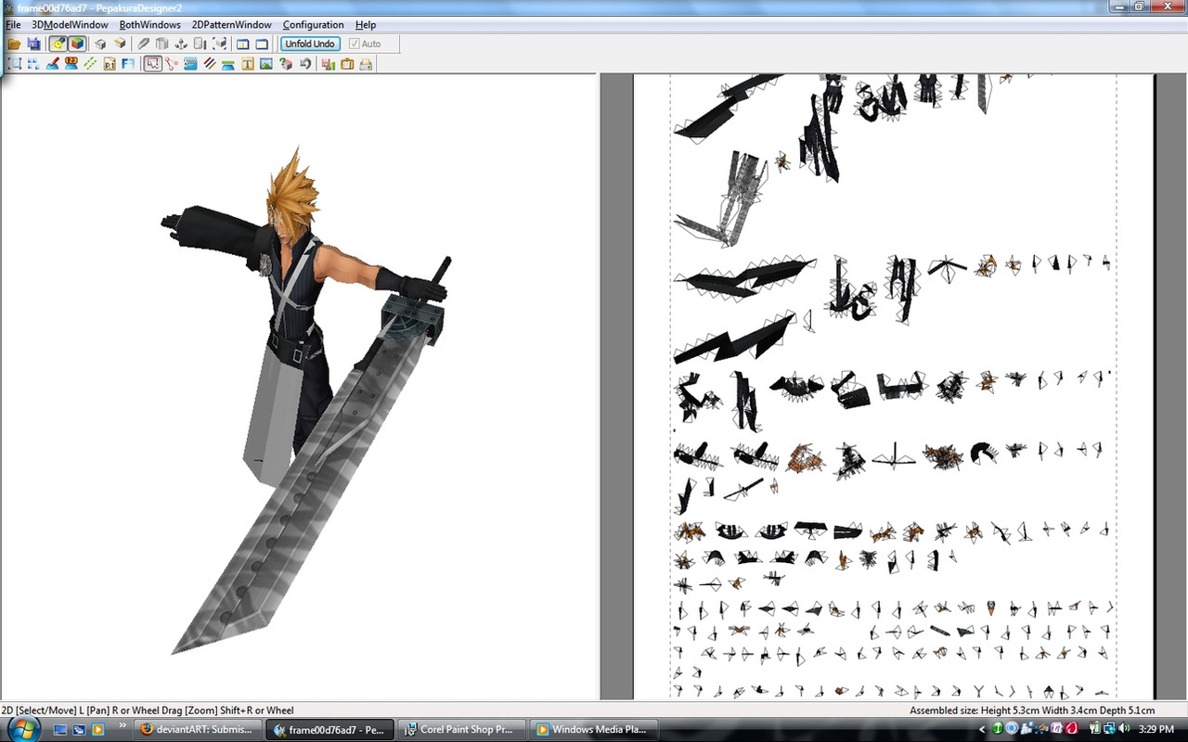Toggle the Auto checkbox
This screenshot has width=1188, height=742.
click(x=365, y=44)
